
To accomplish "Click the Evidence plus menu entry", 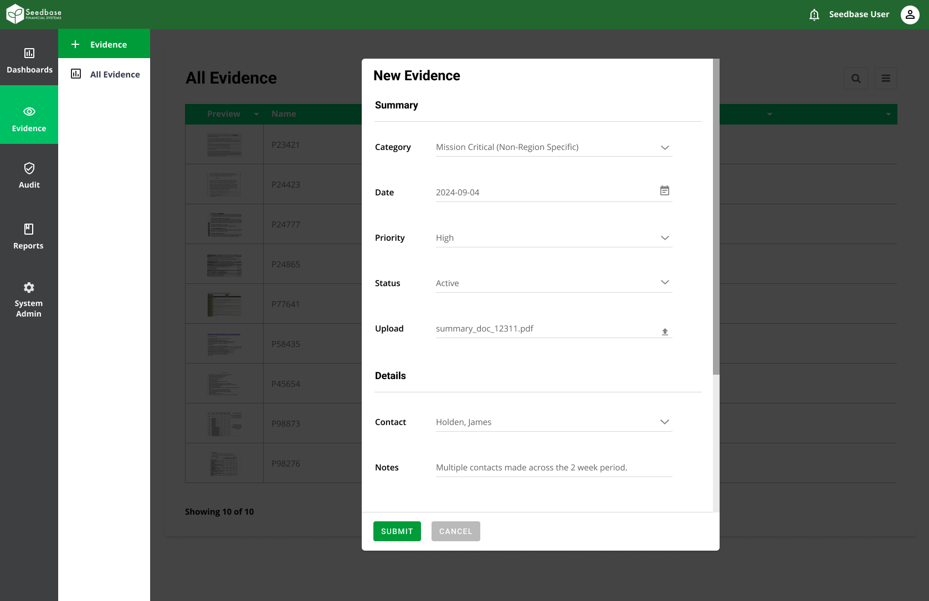I will coord(104,44).
